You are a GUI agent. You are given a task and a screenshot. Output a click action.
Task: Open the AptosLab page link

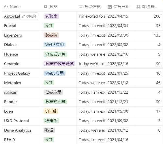[12, 16]
